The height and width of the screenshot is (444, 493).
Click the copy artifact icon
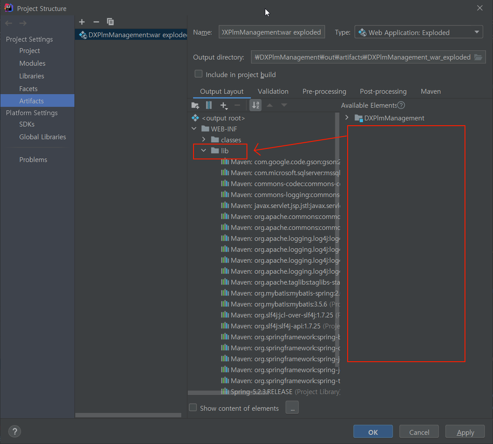click(110, 22)
